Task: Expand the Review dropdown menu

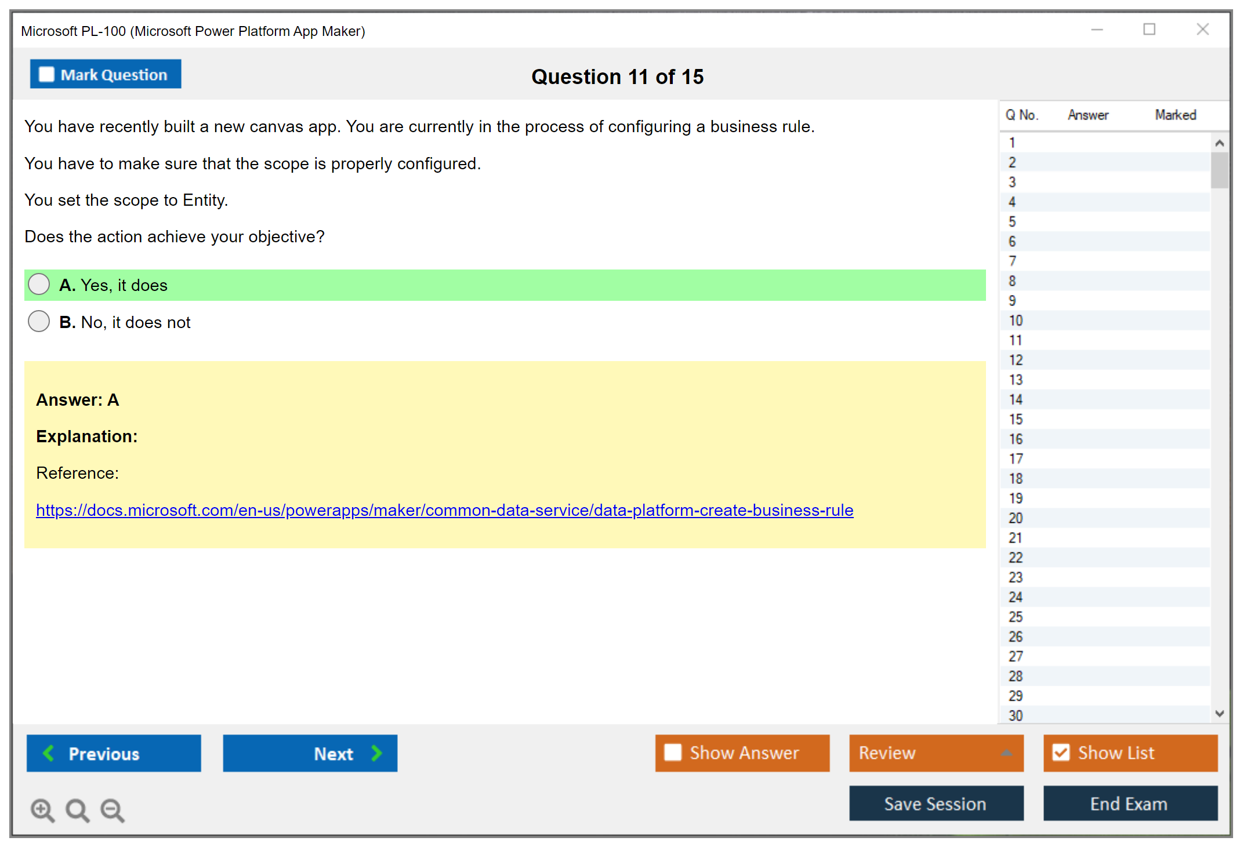Action: point(1006,753)
